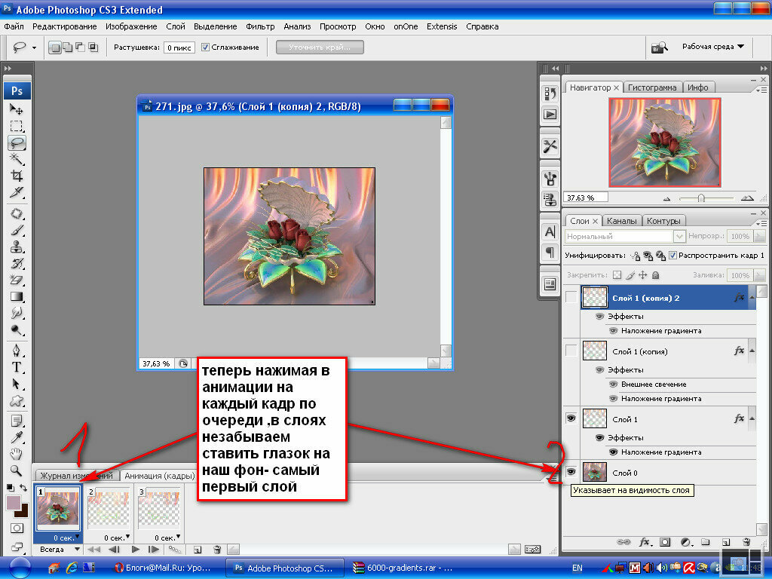Toggle the Распространить кадр 1 checkbox
Viewport: 772px width, 579px height.
click(672, 255)
